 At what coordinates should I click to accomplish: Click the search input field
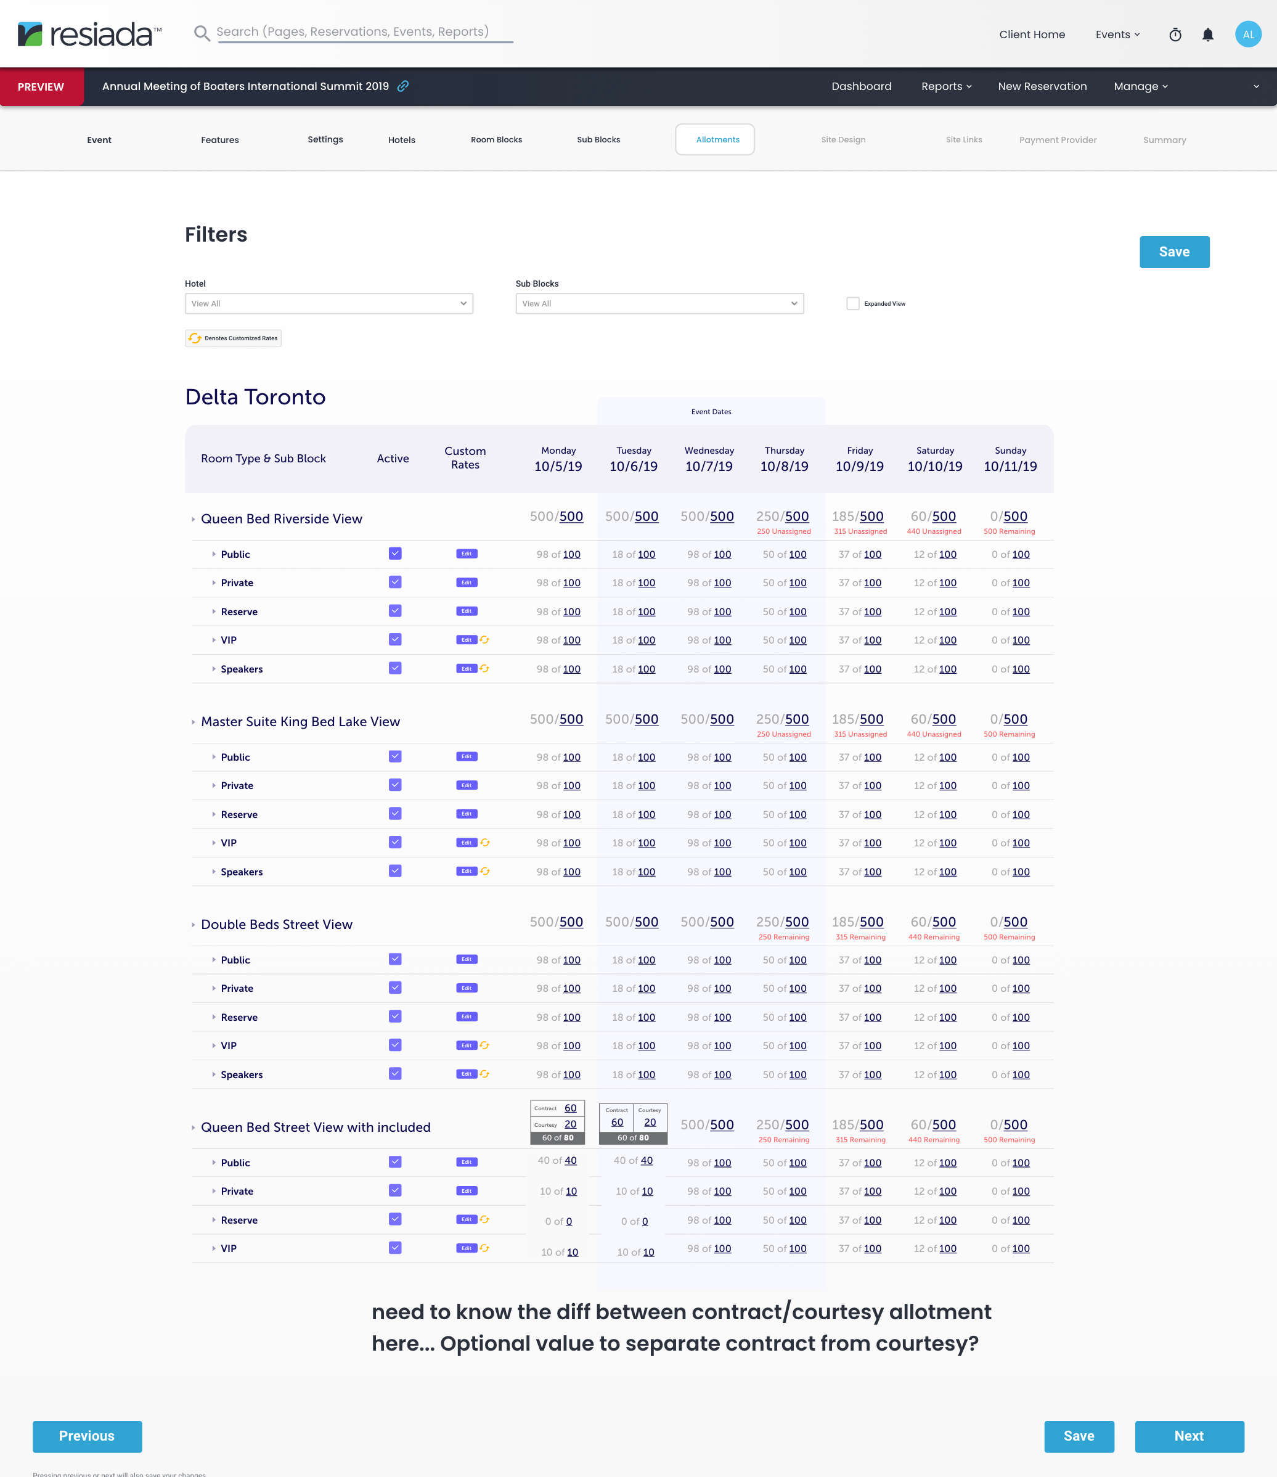pos(364,32)
